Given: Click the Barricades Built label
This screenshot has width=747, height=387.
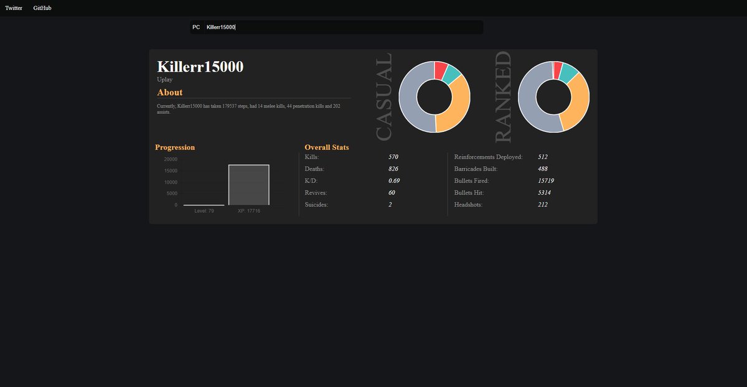Looking at the screenshot, I should (476, 169).
